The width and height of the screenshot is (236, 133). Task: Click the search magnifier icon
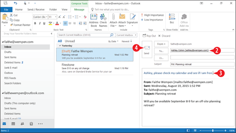coord(112,35)
